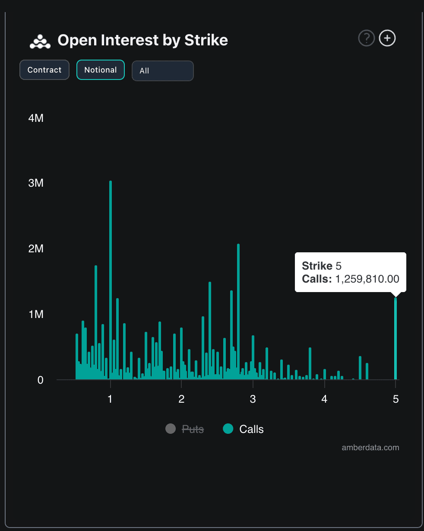Click the tallest call bar at strike 1
This screenshot has height=531, width=424.
[111, 280]
